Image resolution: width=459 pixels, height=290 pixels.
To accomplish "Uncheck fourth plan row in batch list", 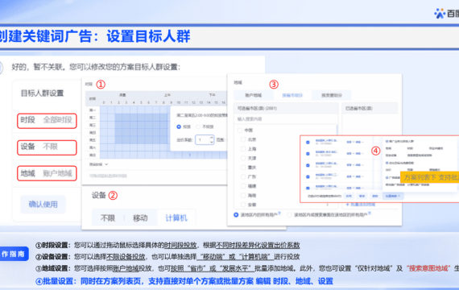I will tap(308, 176).
